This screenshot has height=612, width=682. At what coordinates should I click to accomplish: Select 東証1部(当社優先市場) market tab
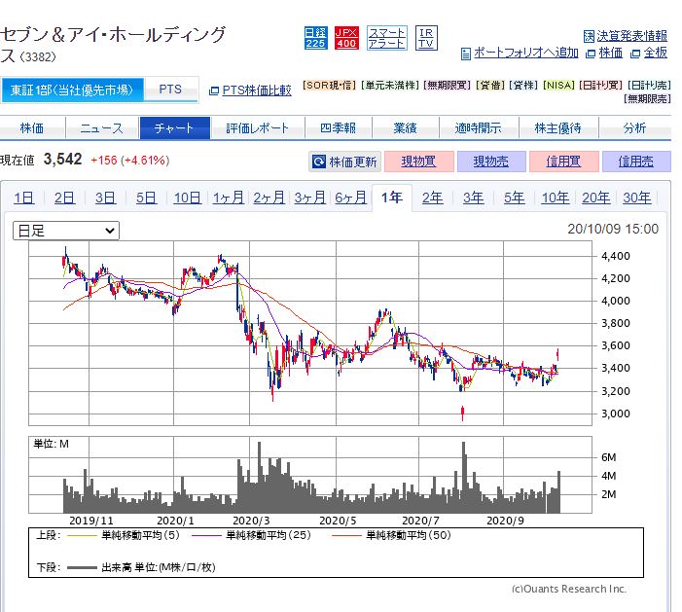[72, 90]
